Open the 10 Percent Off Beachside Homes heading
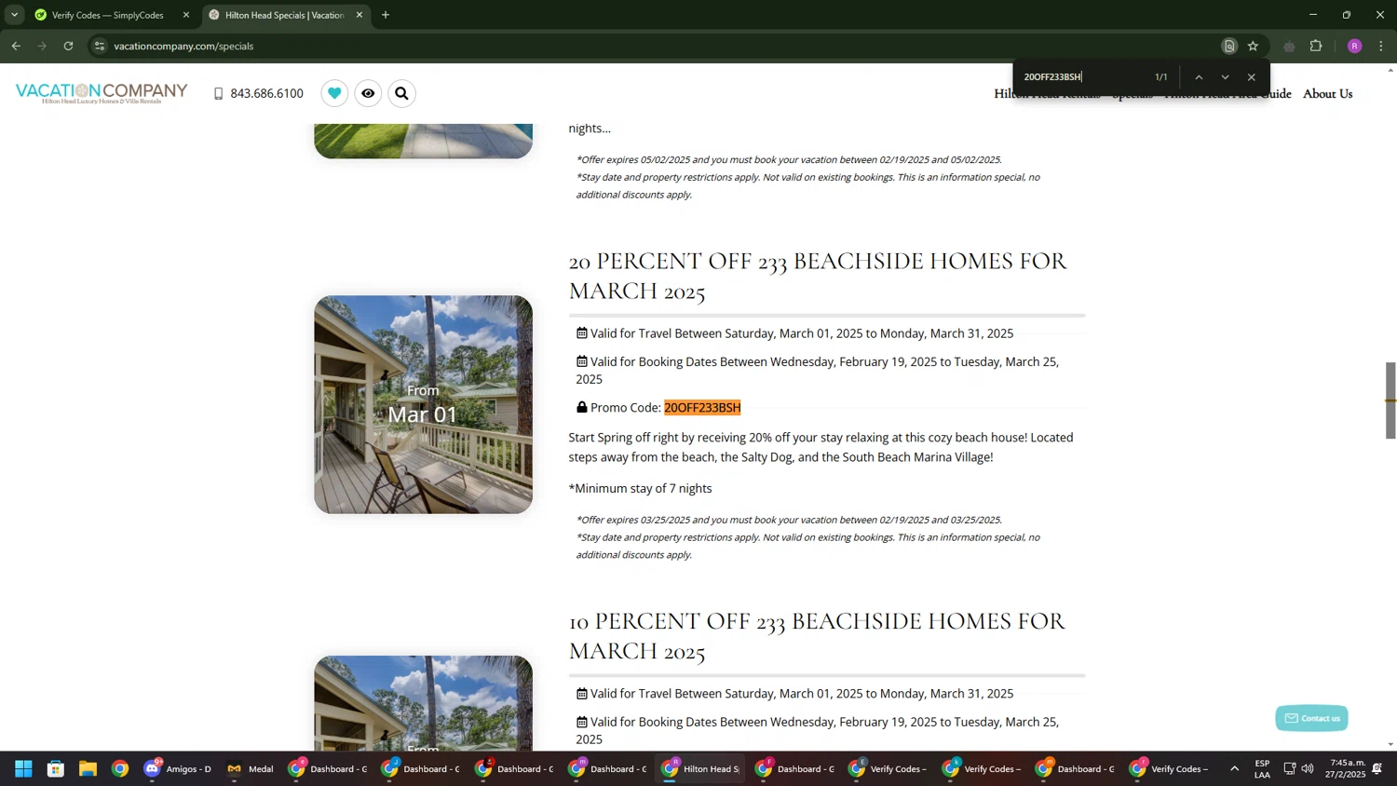The width and height of the screenshot is (1397, 786). pyautogui.click(x=817, y=636)
